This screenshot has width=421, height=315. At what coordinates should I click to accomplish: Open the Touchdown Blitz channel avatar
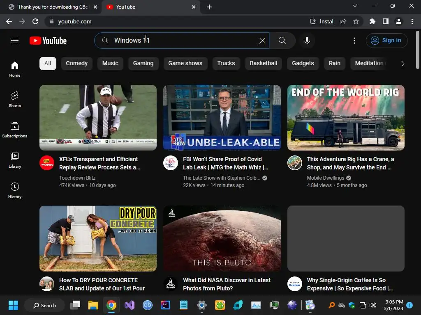coord(47,163)
